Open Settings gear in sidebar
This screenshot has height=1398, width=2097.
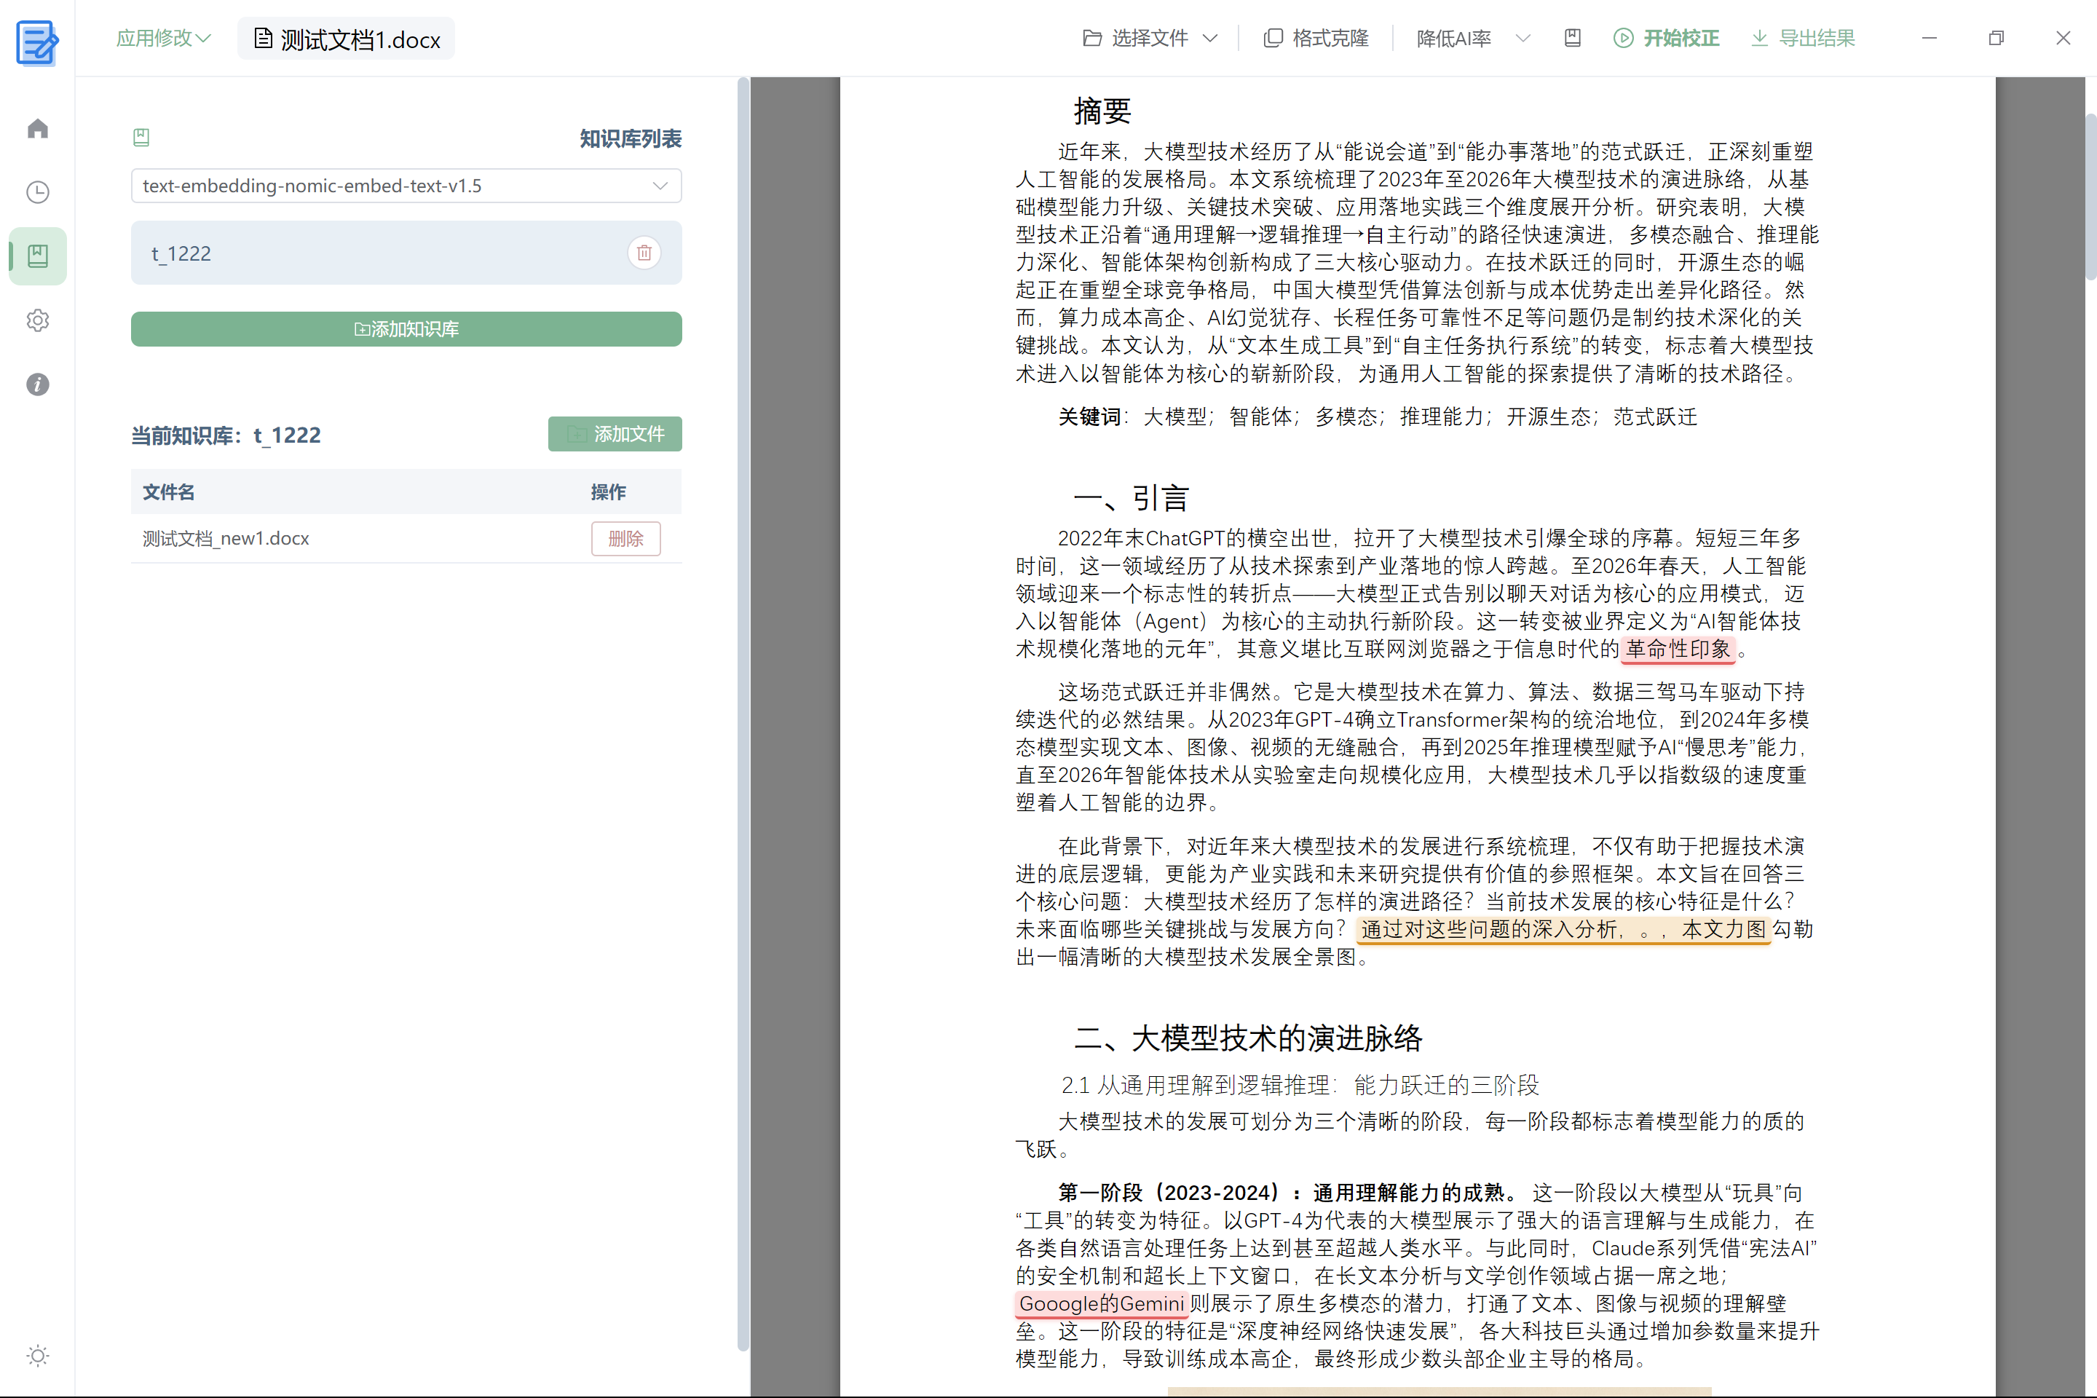click(x=37, y=320)
